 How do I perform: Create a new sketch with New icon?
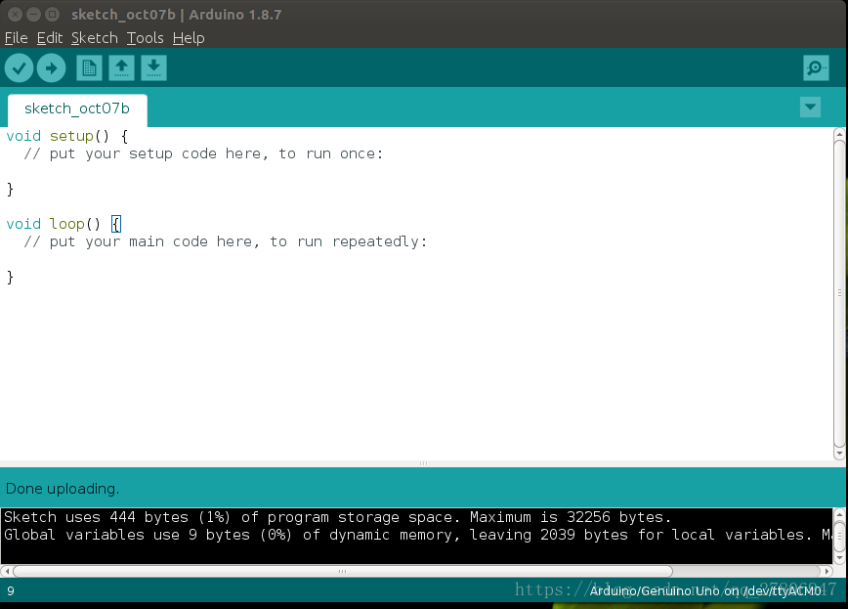pos(89,68)
